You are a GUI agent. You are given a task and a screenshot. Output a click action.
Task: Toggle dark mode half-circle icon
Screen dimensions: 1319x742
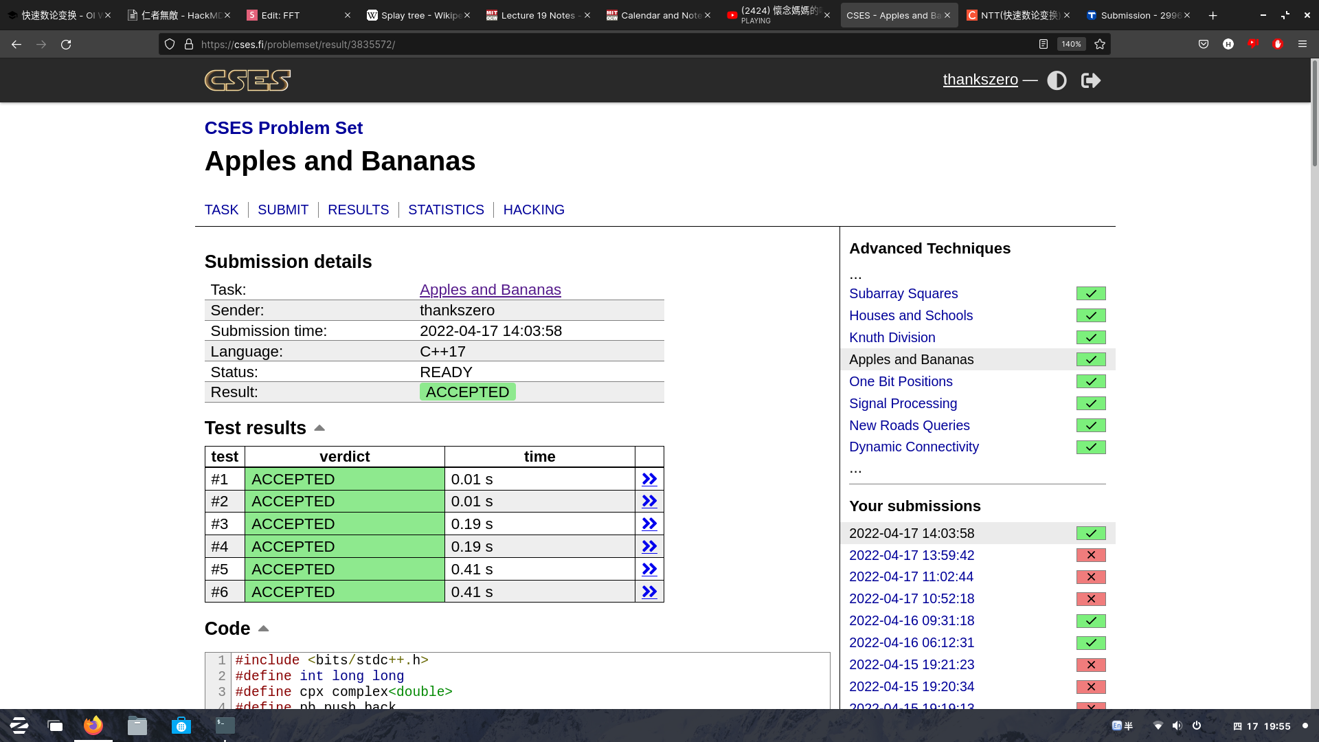pos(1057,80)
